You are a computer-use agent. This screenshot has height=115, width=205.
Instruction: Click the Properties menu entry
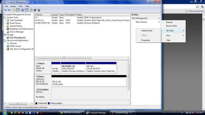(145, 40)
